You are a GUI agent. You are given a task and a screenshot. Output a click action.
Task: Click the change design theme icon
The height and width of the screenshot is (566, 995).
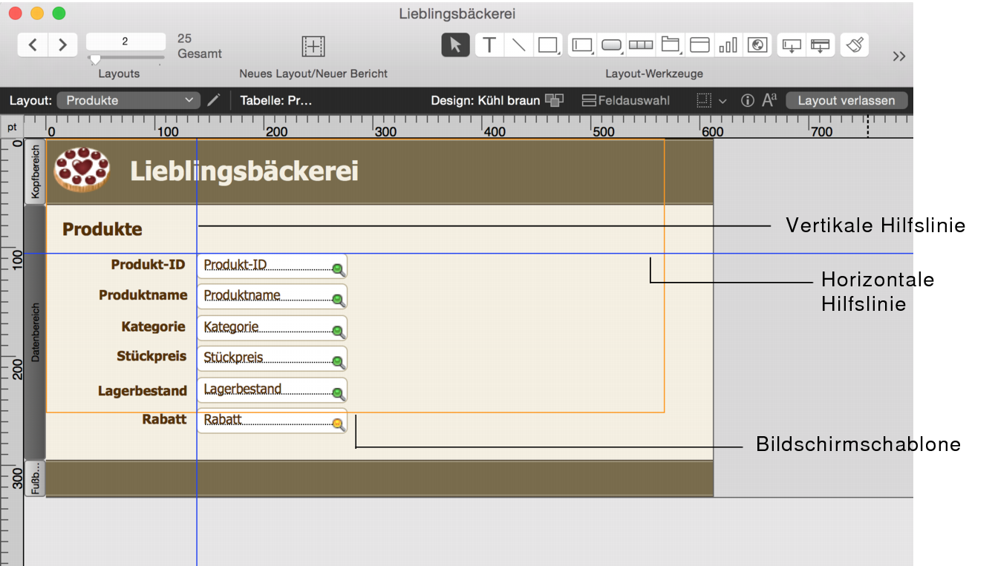pos(555,100)
